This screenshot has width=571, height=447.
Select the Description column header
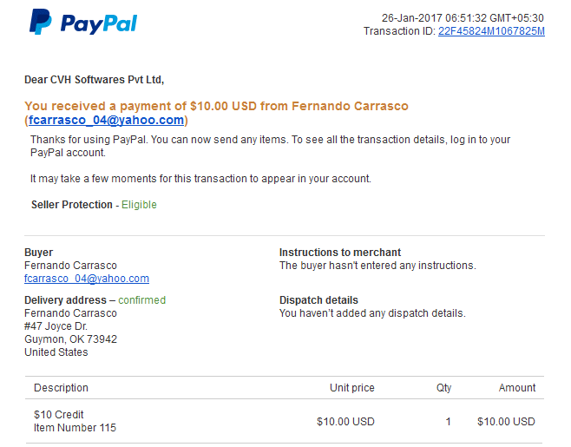click(x=61, y=388)
